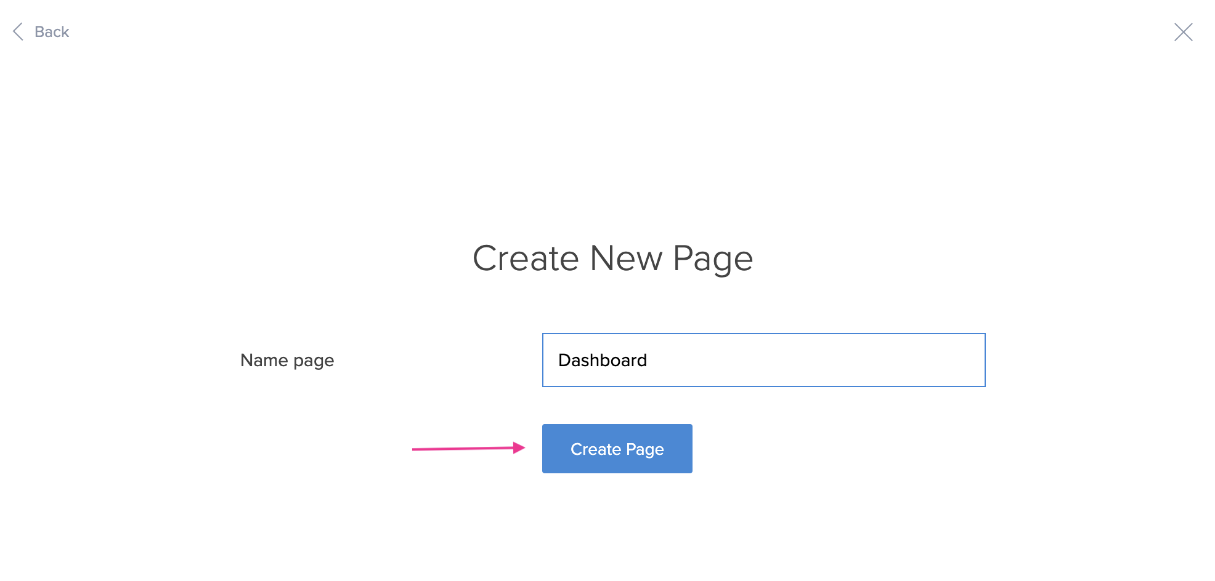Viewport: 1215px width, 581px height.
Task: Tap the less-than arrow before Back
Action: coord(18,32)
